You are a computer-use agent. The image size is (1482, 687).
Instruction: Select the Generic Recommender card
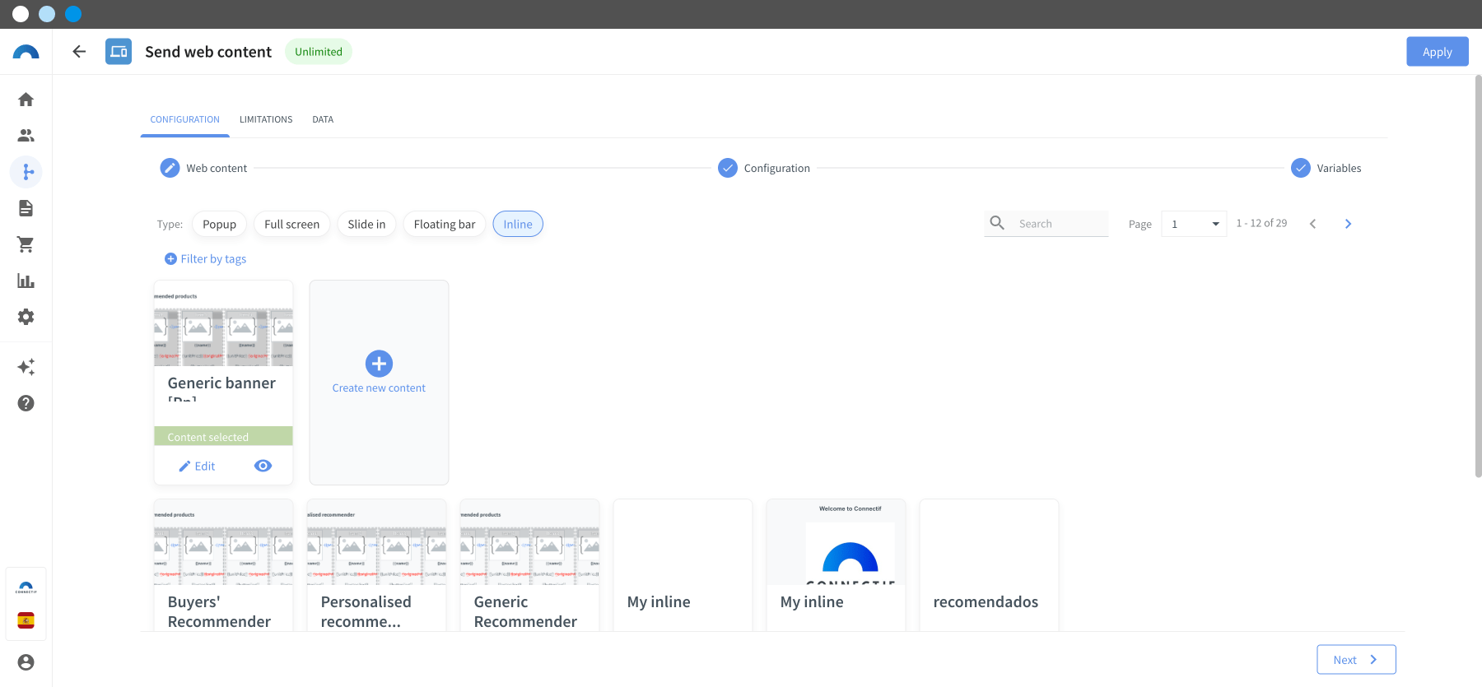(x=529, y=565)
